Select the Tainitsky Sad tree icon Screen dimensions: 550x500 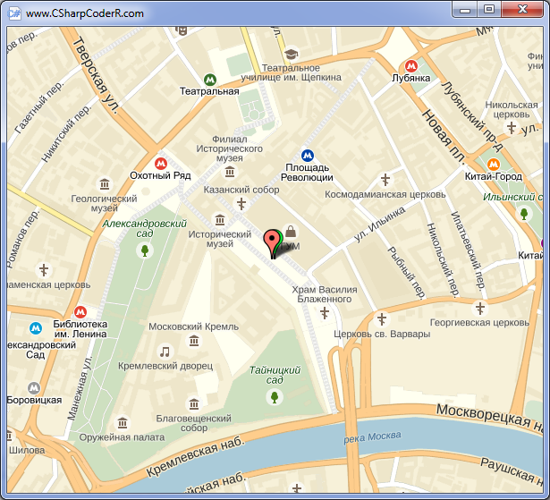(275, 397)
